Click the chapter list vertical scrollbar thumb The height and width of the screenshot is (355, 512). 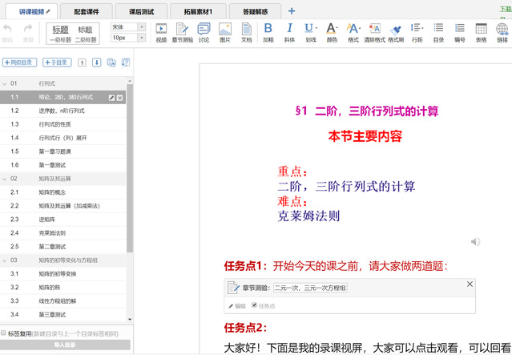click(x=130, y=168)
